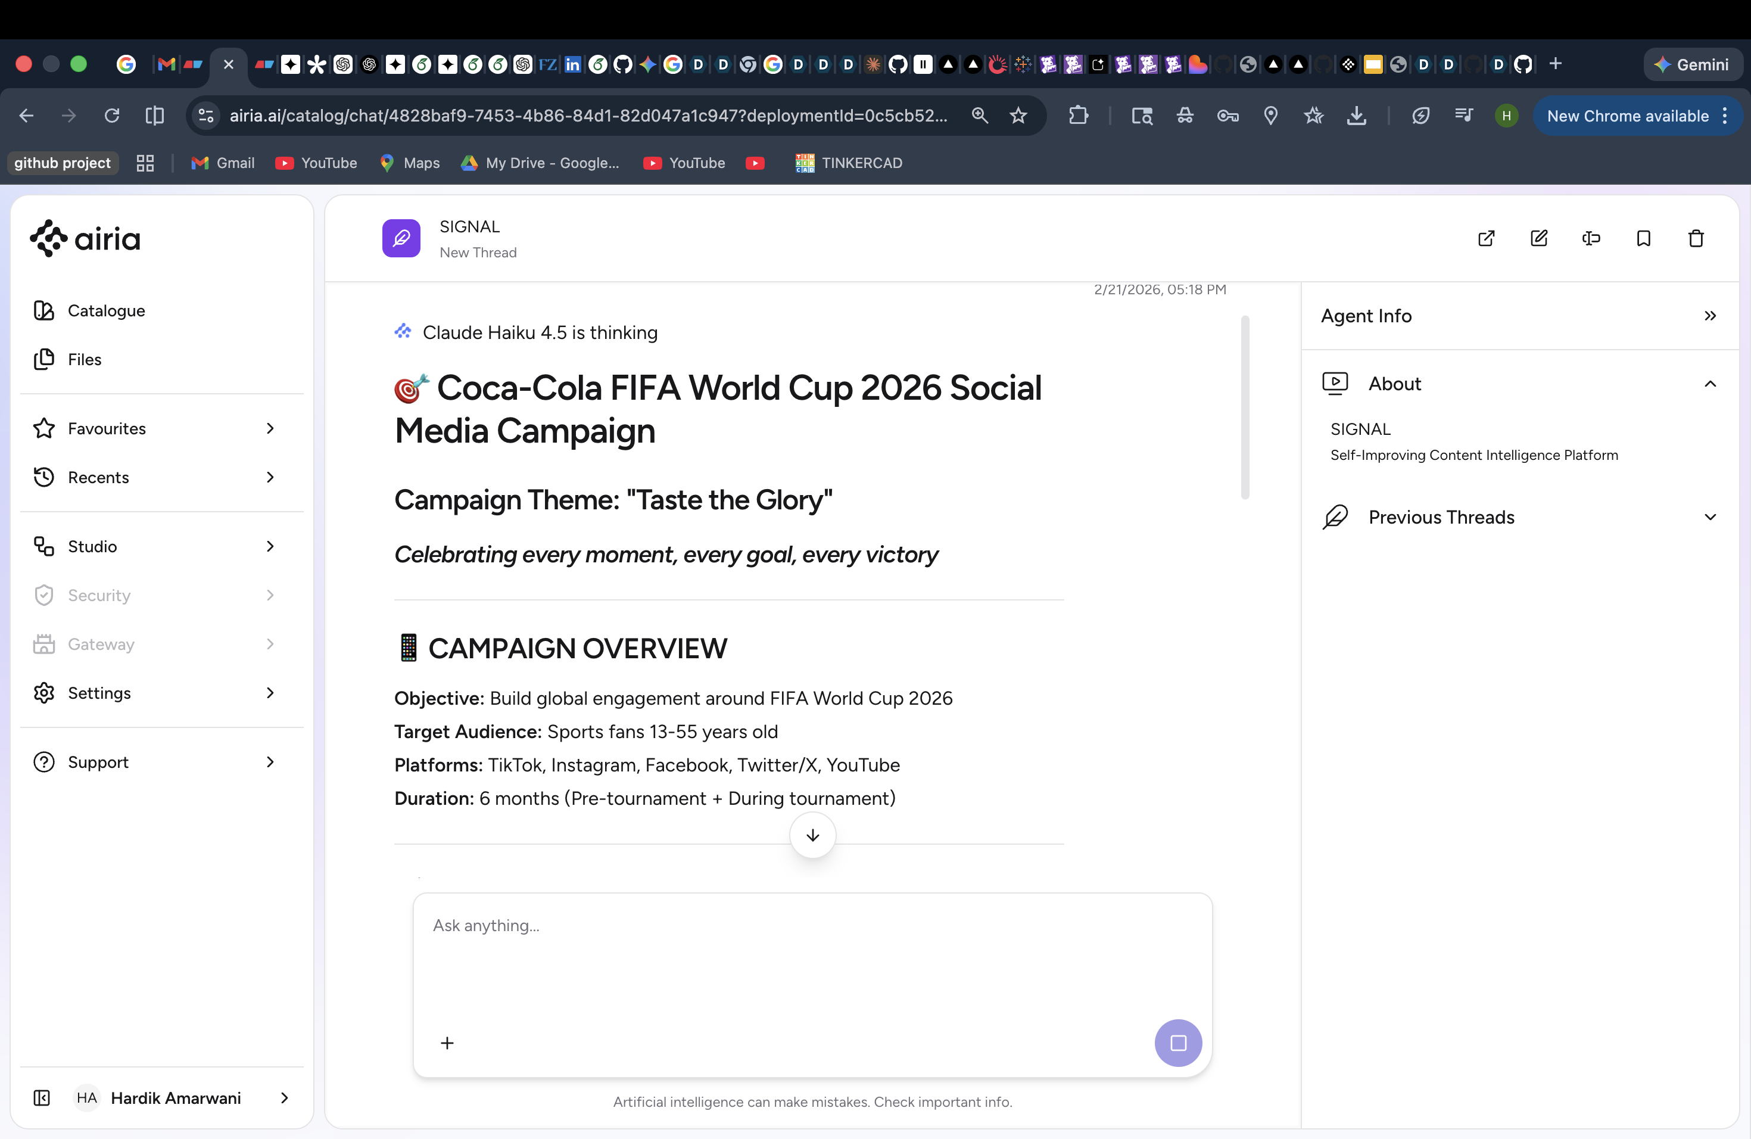Collapse the Agent Info panel
This screenshot has width=1751, height=1139.
1710,316
